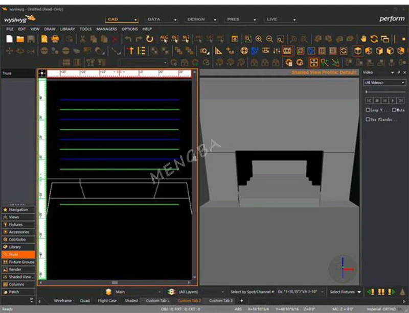Viewport: 409px width, 313px height.
Task: Click the Print icon in the toolbar
Action: click(55, 39)
